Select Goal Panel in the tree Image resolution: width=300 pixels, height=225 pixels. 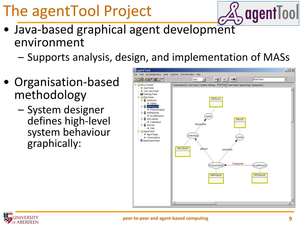pos(149,88)
